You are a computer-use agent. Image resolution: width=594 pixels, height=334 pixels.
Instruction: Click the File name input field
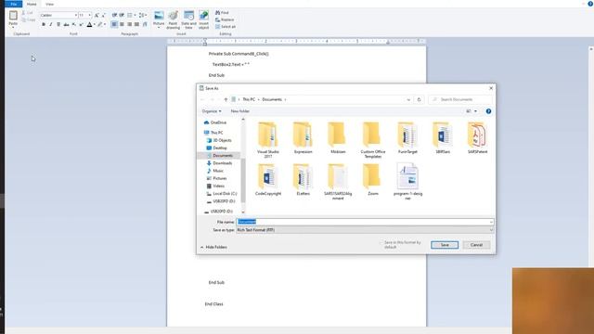[365, 222]
